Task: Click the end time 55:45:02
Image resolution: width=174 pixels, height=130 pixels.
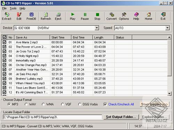Action: tap(78, 92)
